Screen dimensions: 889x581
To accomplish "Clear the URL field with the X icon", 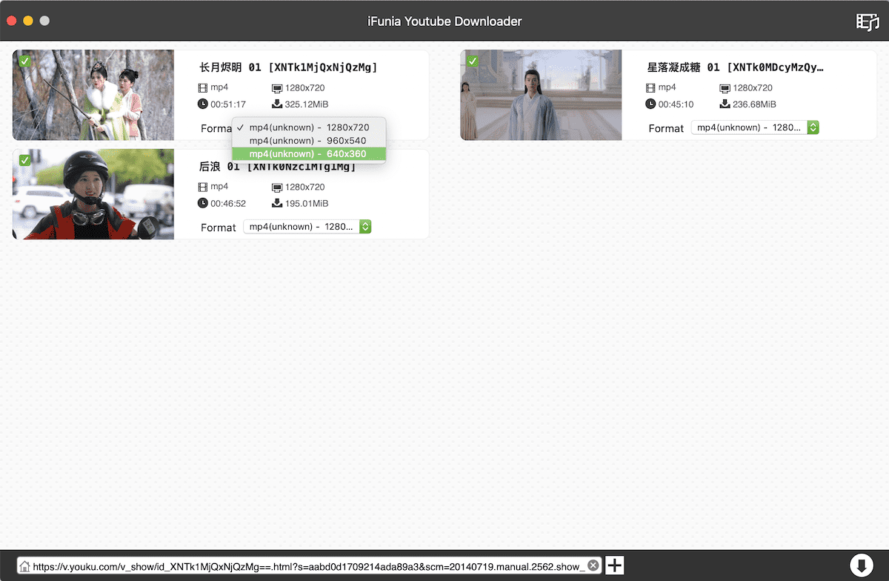I will click(593, 566).
